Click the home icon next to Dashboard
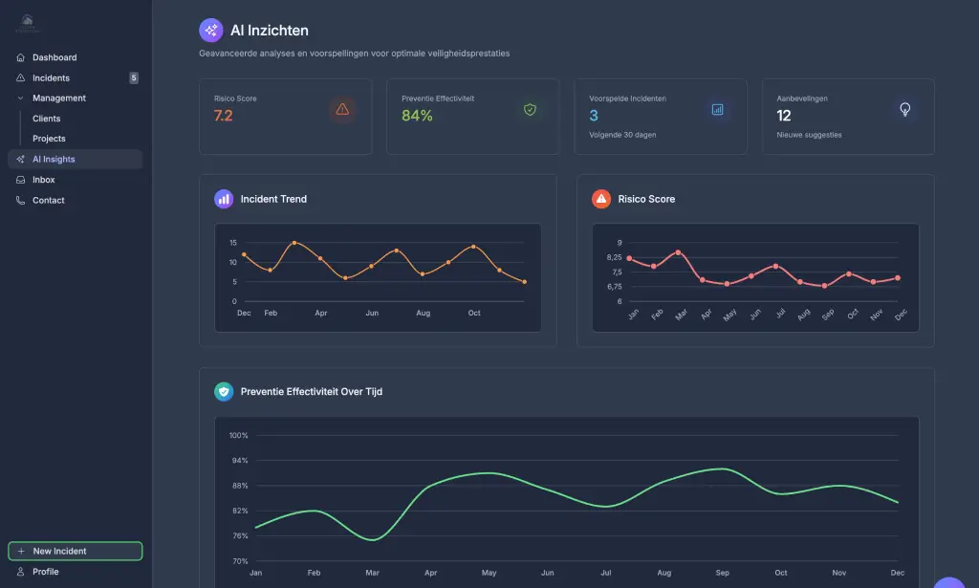The image size is (979, 588). (x=21, y=57)
